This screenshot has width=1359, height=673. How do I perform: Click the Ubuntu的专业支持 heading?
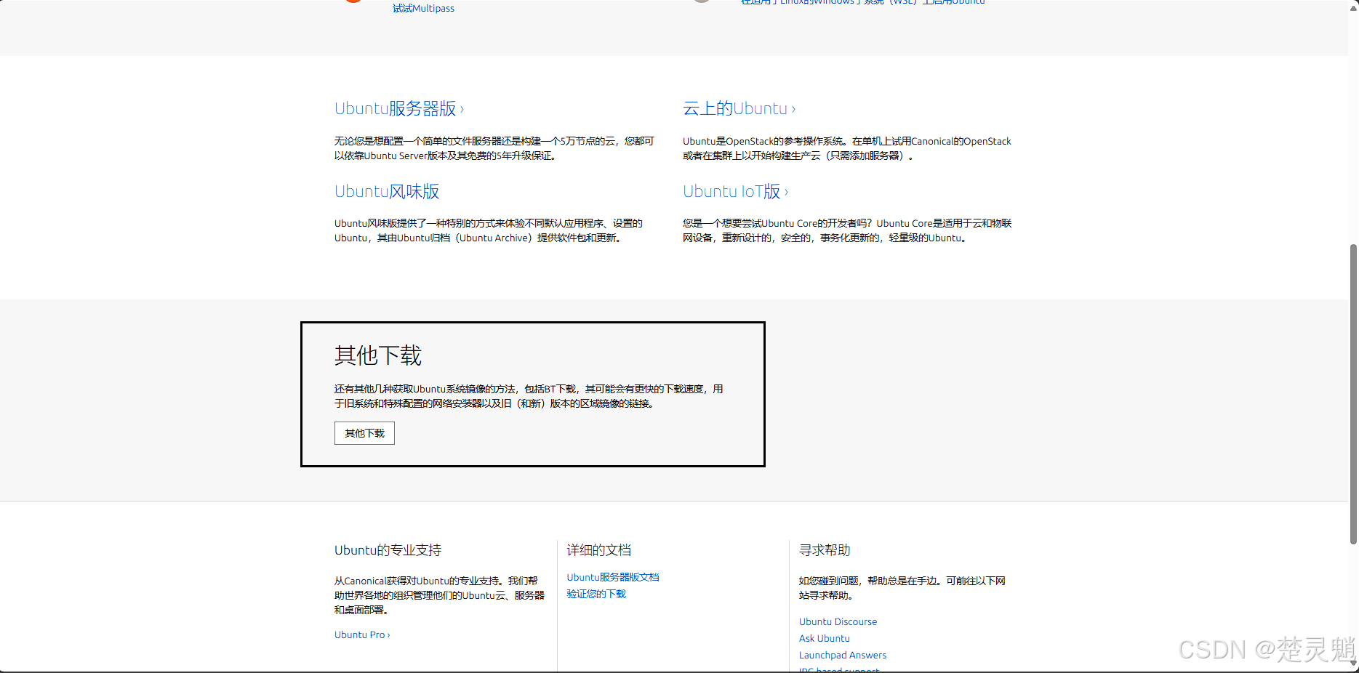click(388, 550)
